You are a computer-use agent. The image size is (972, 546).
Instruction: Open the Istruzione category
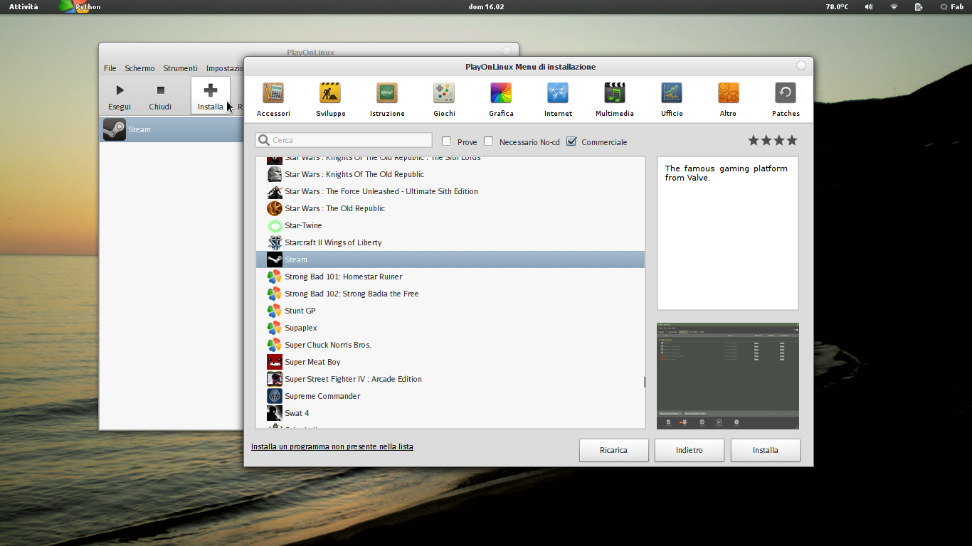387,100
